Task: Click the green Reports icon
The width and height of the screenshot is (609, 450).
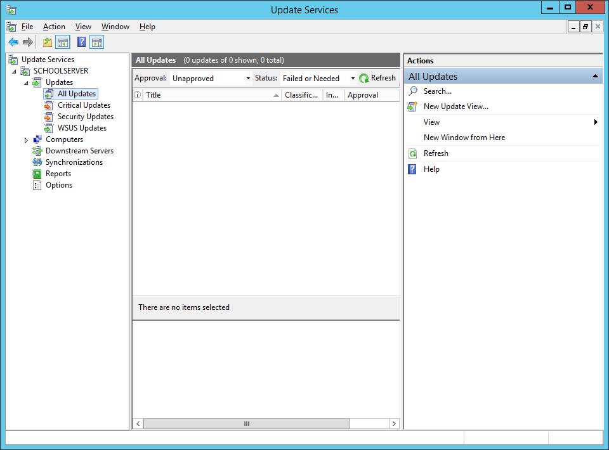Action: point(37,174)
